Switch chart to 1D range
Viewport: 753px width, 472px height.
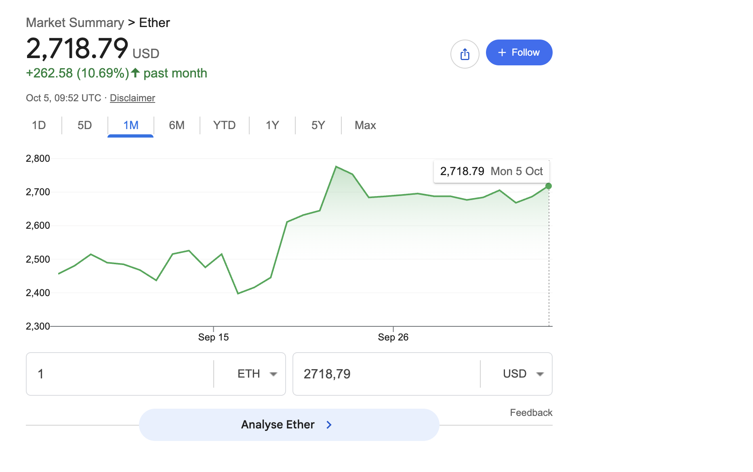coord(39,125)
